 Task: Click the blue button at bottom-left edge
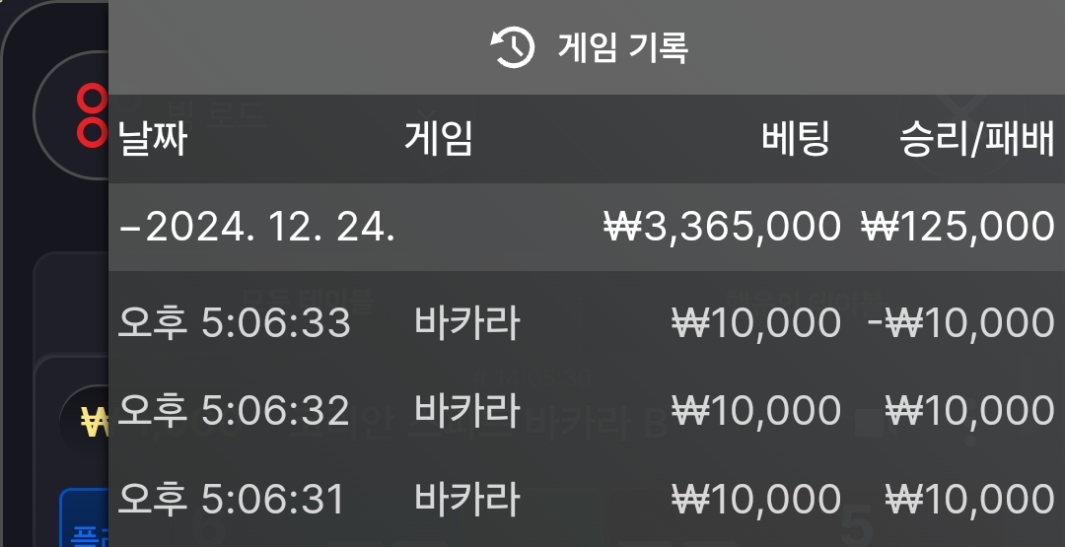click(x=84, y=517)
